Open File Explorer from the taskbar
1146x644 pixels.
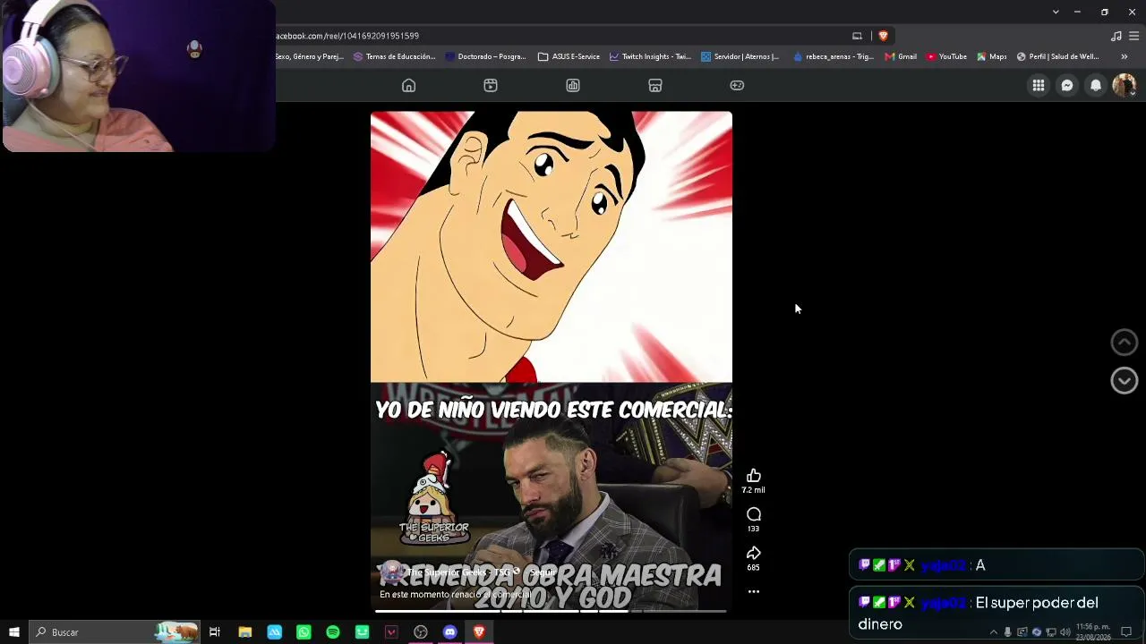tap(244, 632)
